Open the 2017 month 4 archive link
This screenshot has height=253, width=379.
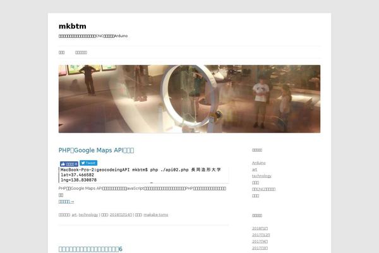(x=260, y=242)
